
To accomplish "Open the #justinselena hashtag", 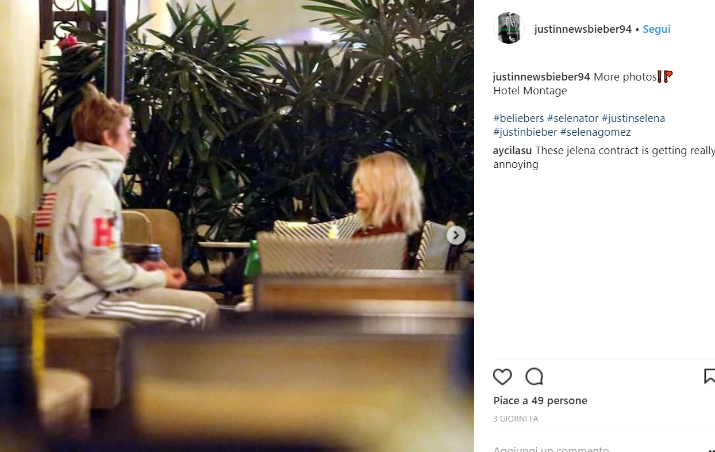I will click(x=633, y=118).
